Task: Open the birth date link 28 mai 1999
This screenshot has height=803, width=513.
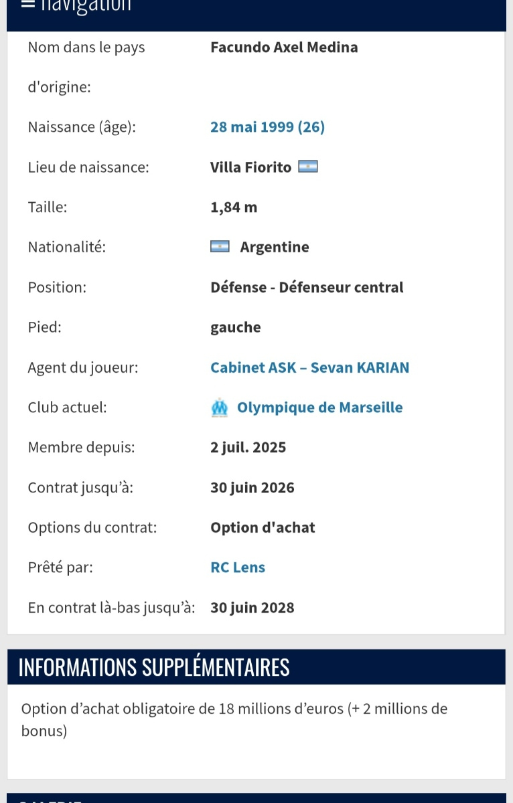Action: (x=267, y=127)
